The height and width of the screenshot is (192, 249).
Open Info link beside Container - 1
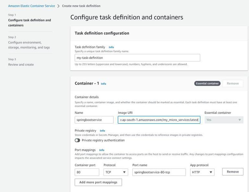(x=103, y=84)
